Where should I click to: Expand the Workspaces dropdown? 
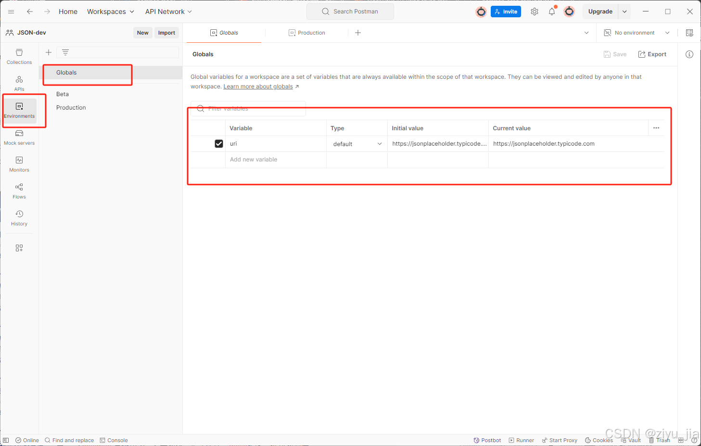click(x=111, y=12)
